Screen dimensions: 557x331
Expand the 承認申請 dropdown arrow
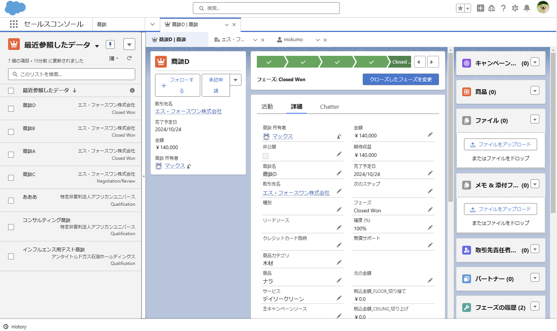tap(235, 80)
